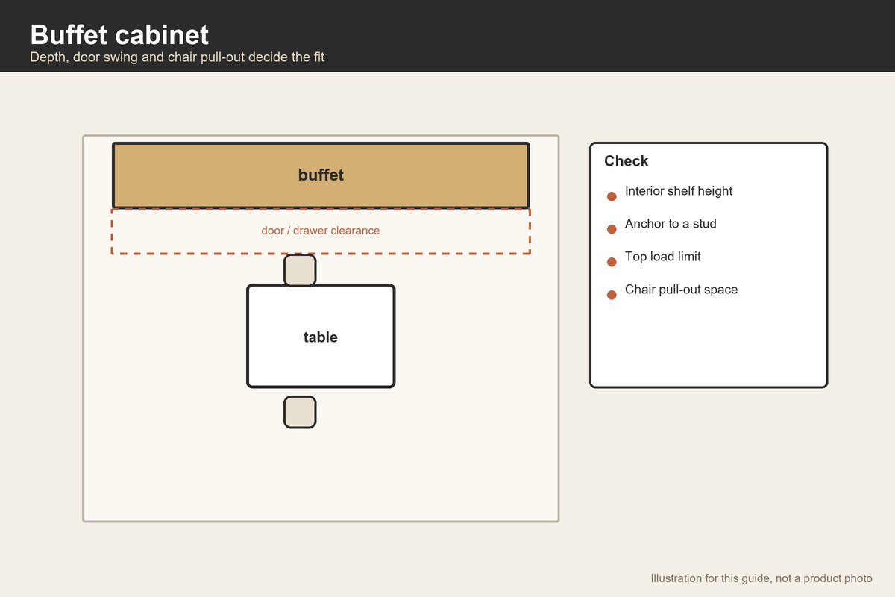Click the "Interior shelf height" text
The image size is (895, 597).
(679, 191)
